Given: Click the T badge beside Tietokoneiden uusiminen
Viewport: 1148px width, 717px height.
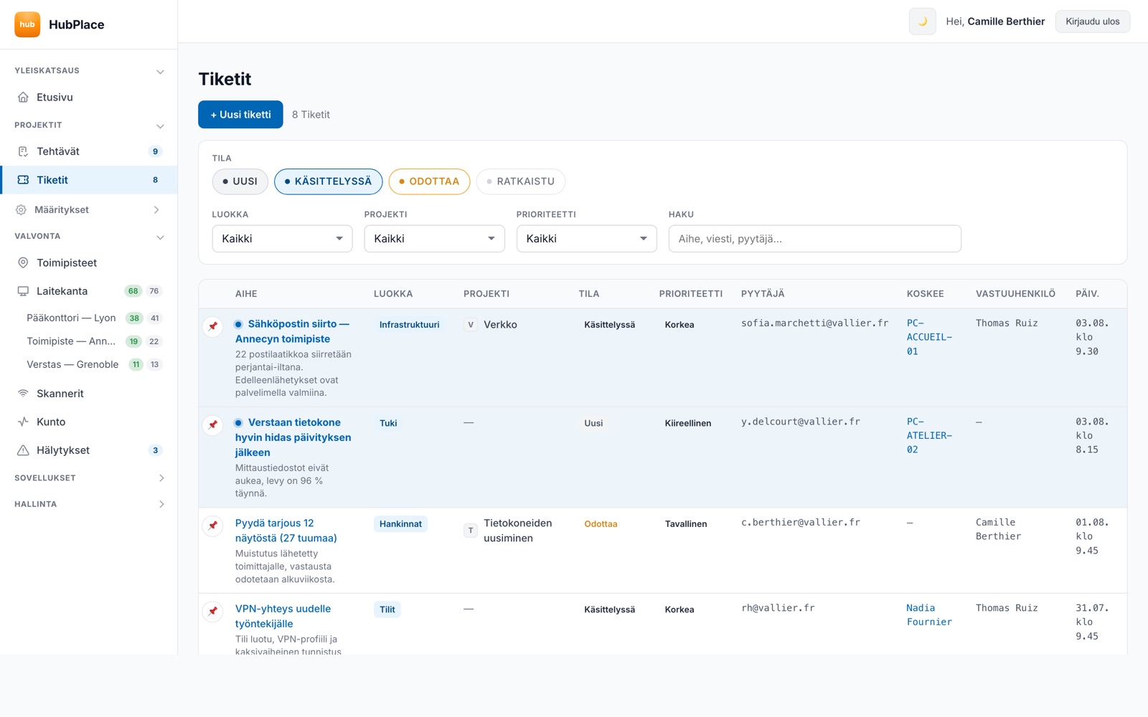Looking at the screenshot, I should point(471,531).
